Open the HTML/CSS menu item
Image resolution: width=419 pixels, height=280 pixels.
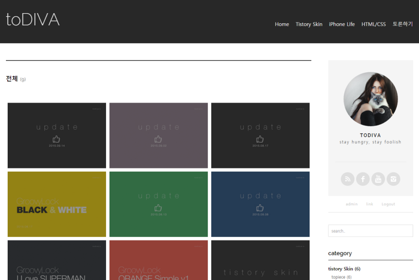(x=374, y=24)
